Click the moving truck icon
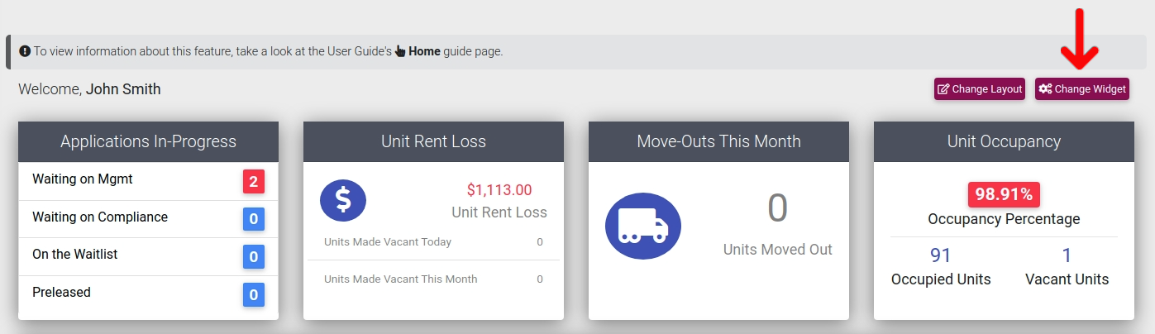 (x=643, y=227)
